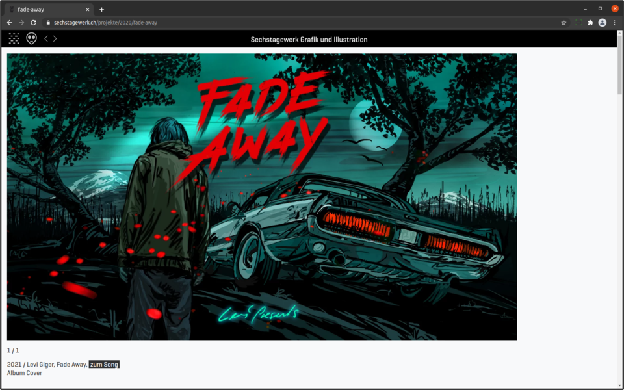Image resolution: width=624 pixels, height=390 pixels.
Task: Open the Chrome profile avatar menu
Action: click(603, 23)
